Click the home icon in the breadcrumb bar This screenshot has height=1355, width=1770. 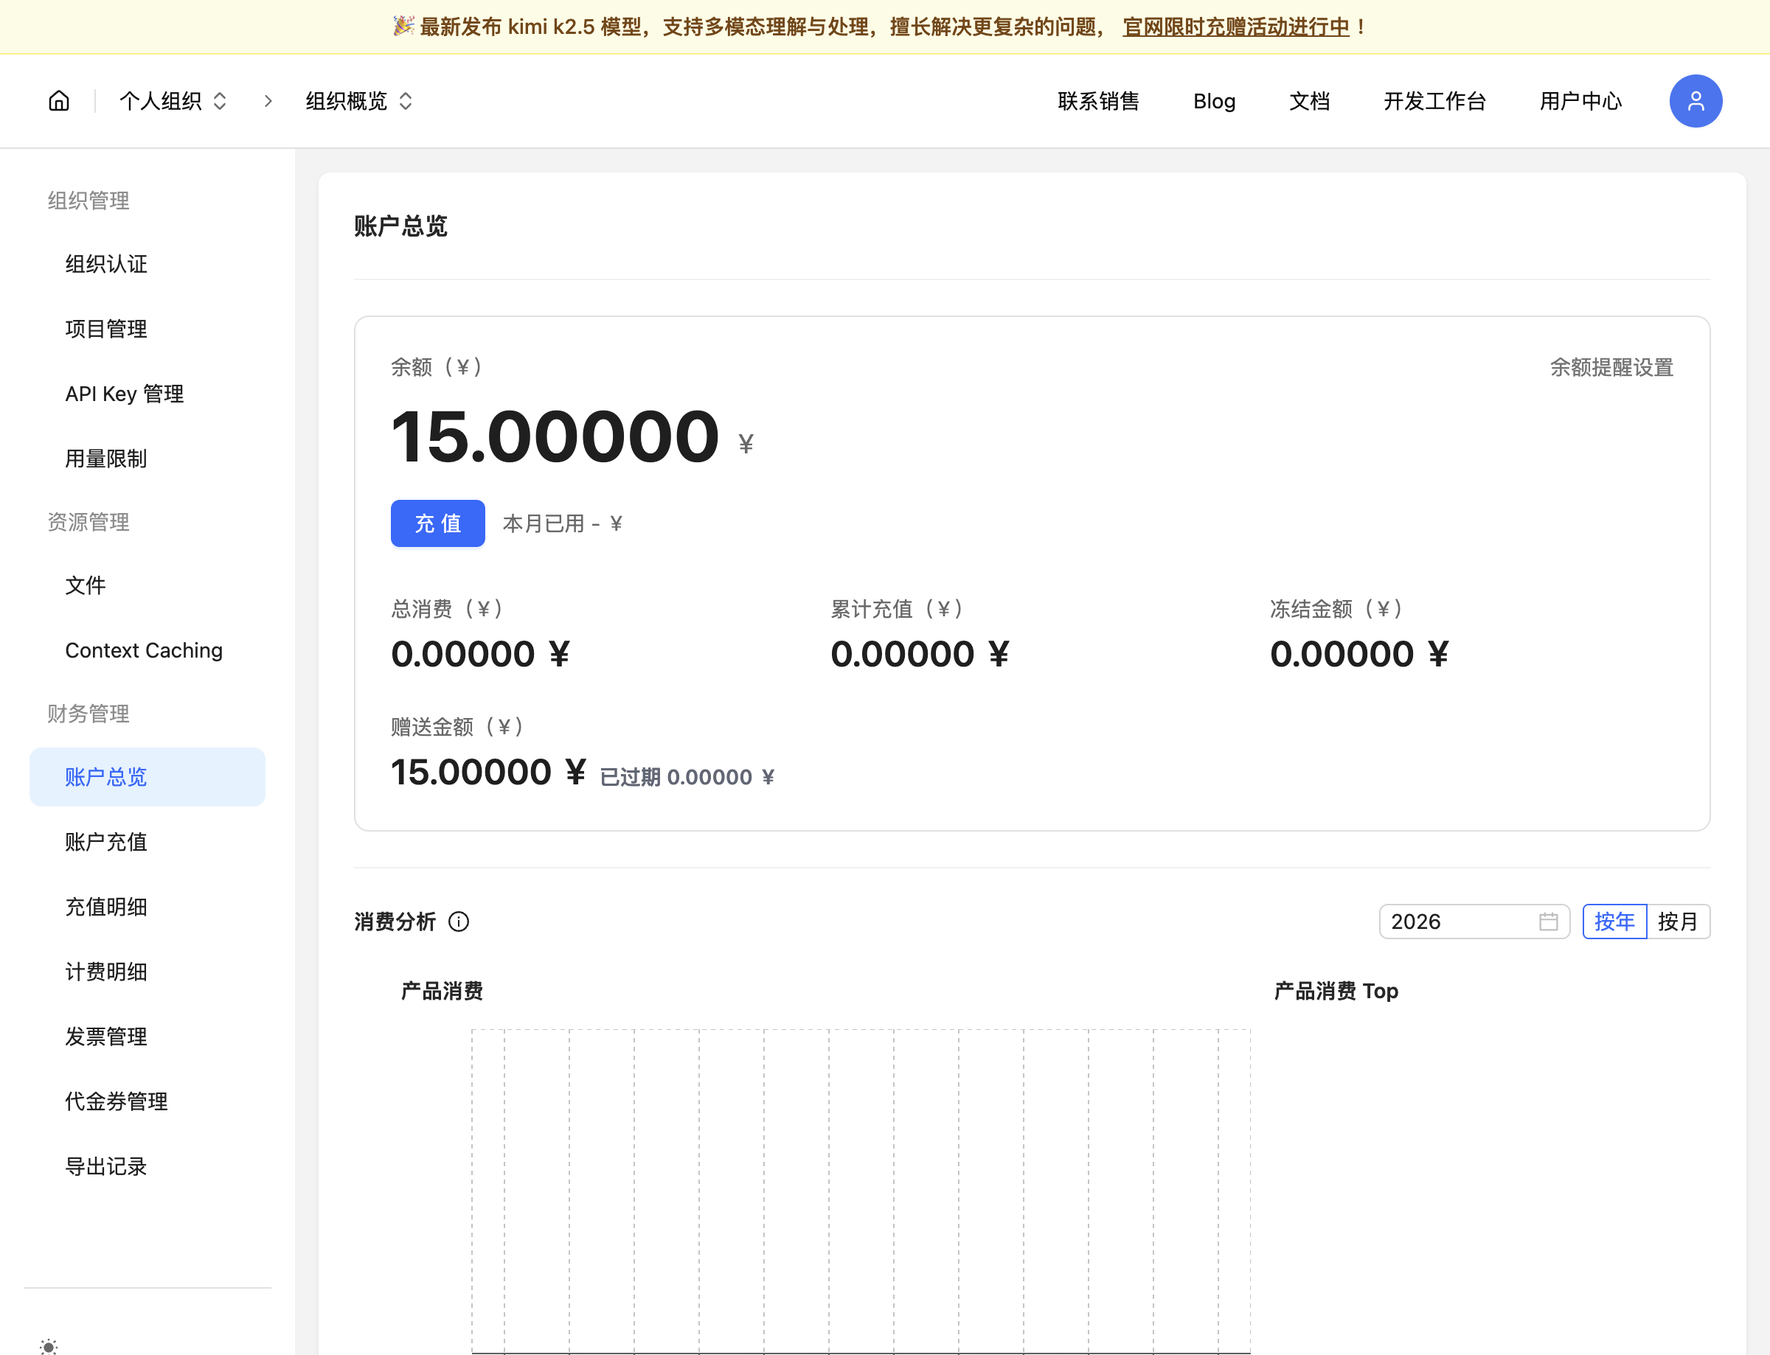[x=60, y=101]
